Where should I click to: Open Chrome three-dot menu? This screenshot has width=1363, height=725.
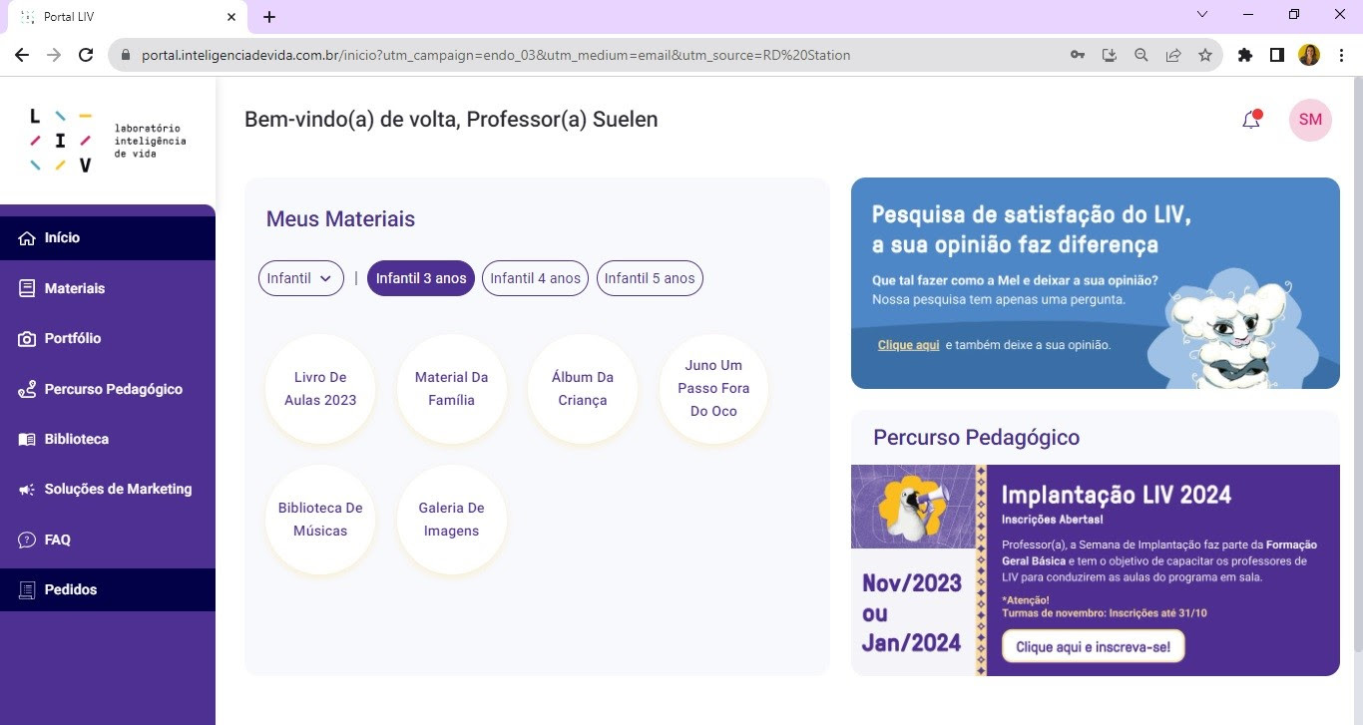point(1340,55)
